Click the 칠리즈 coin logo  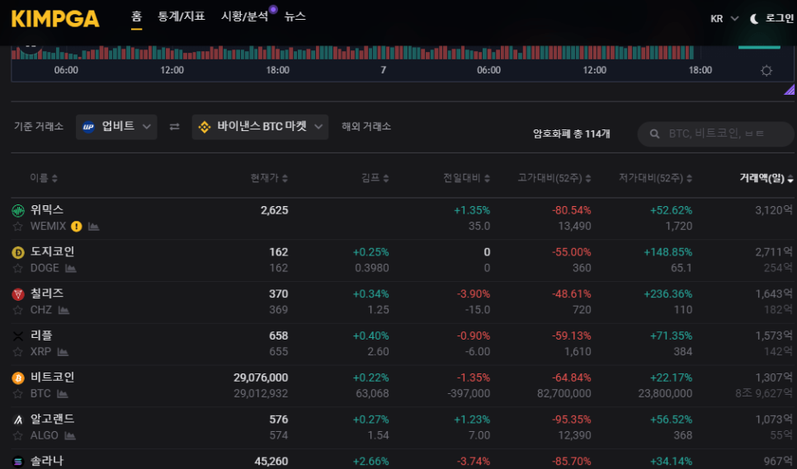click(18, 294)
